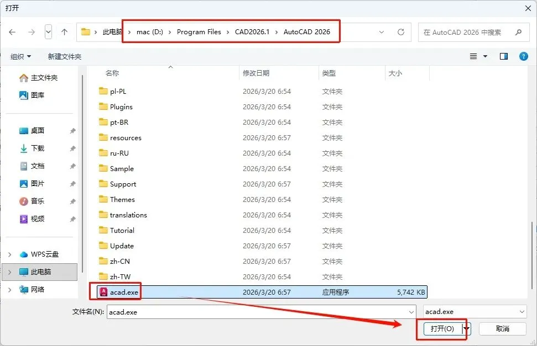This screenshot has height=346, width=537.
Task: Select the Support folder
Action: 262,184
